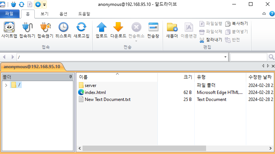Click the path address field

tap(120, 57)
